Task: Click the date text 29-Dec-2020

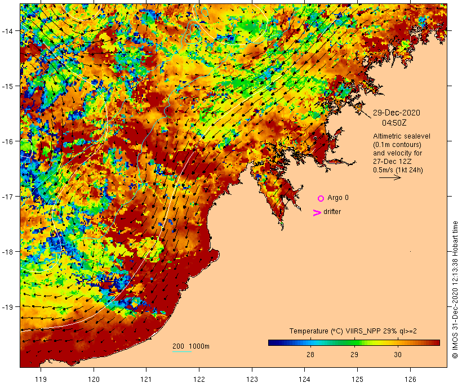Action: pyautogui.click(x=397, y=113)
